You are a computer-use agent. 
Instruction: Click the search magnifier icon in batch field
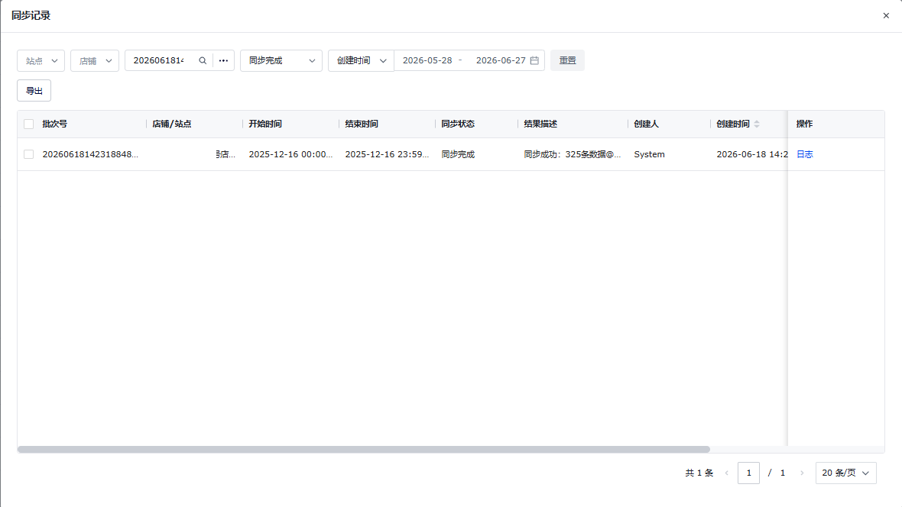click(203, 60)
